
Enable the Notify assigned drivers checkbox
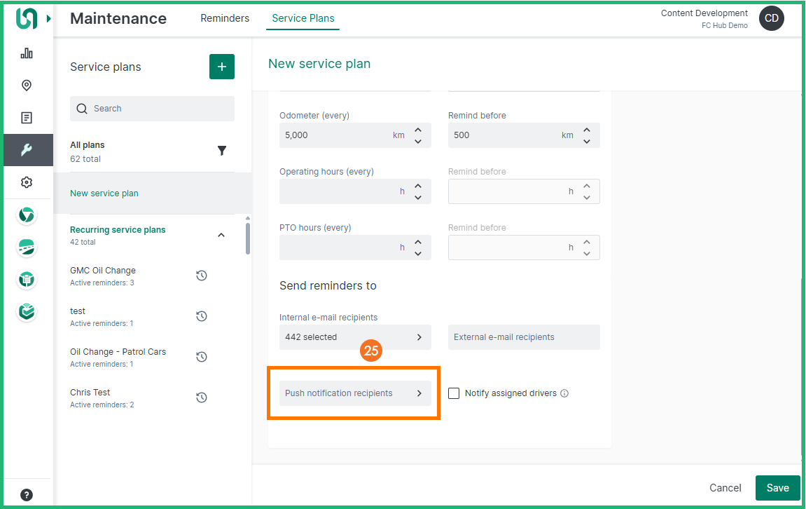(x=454, y=393)
